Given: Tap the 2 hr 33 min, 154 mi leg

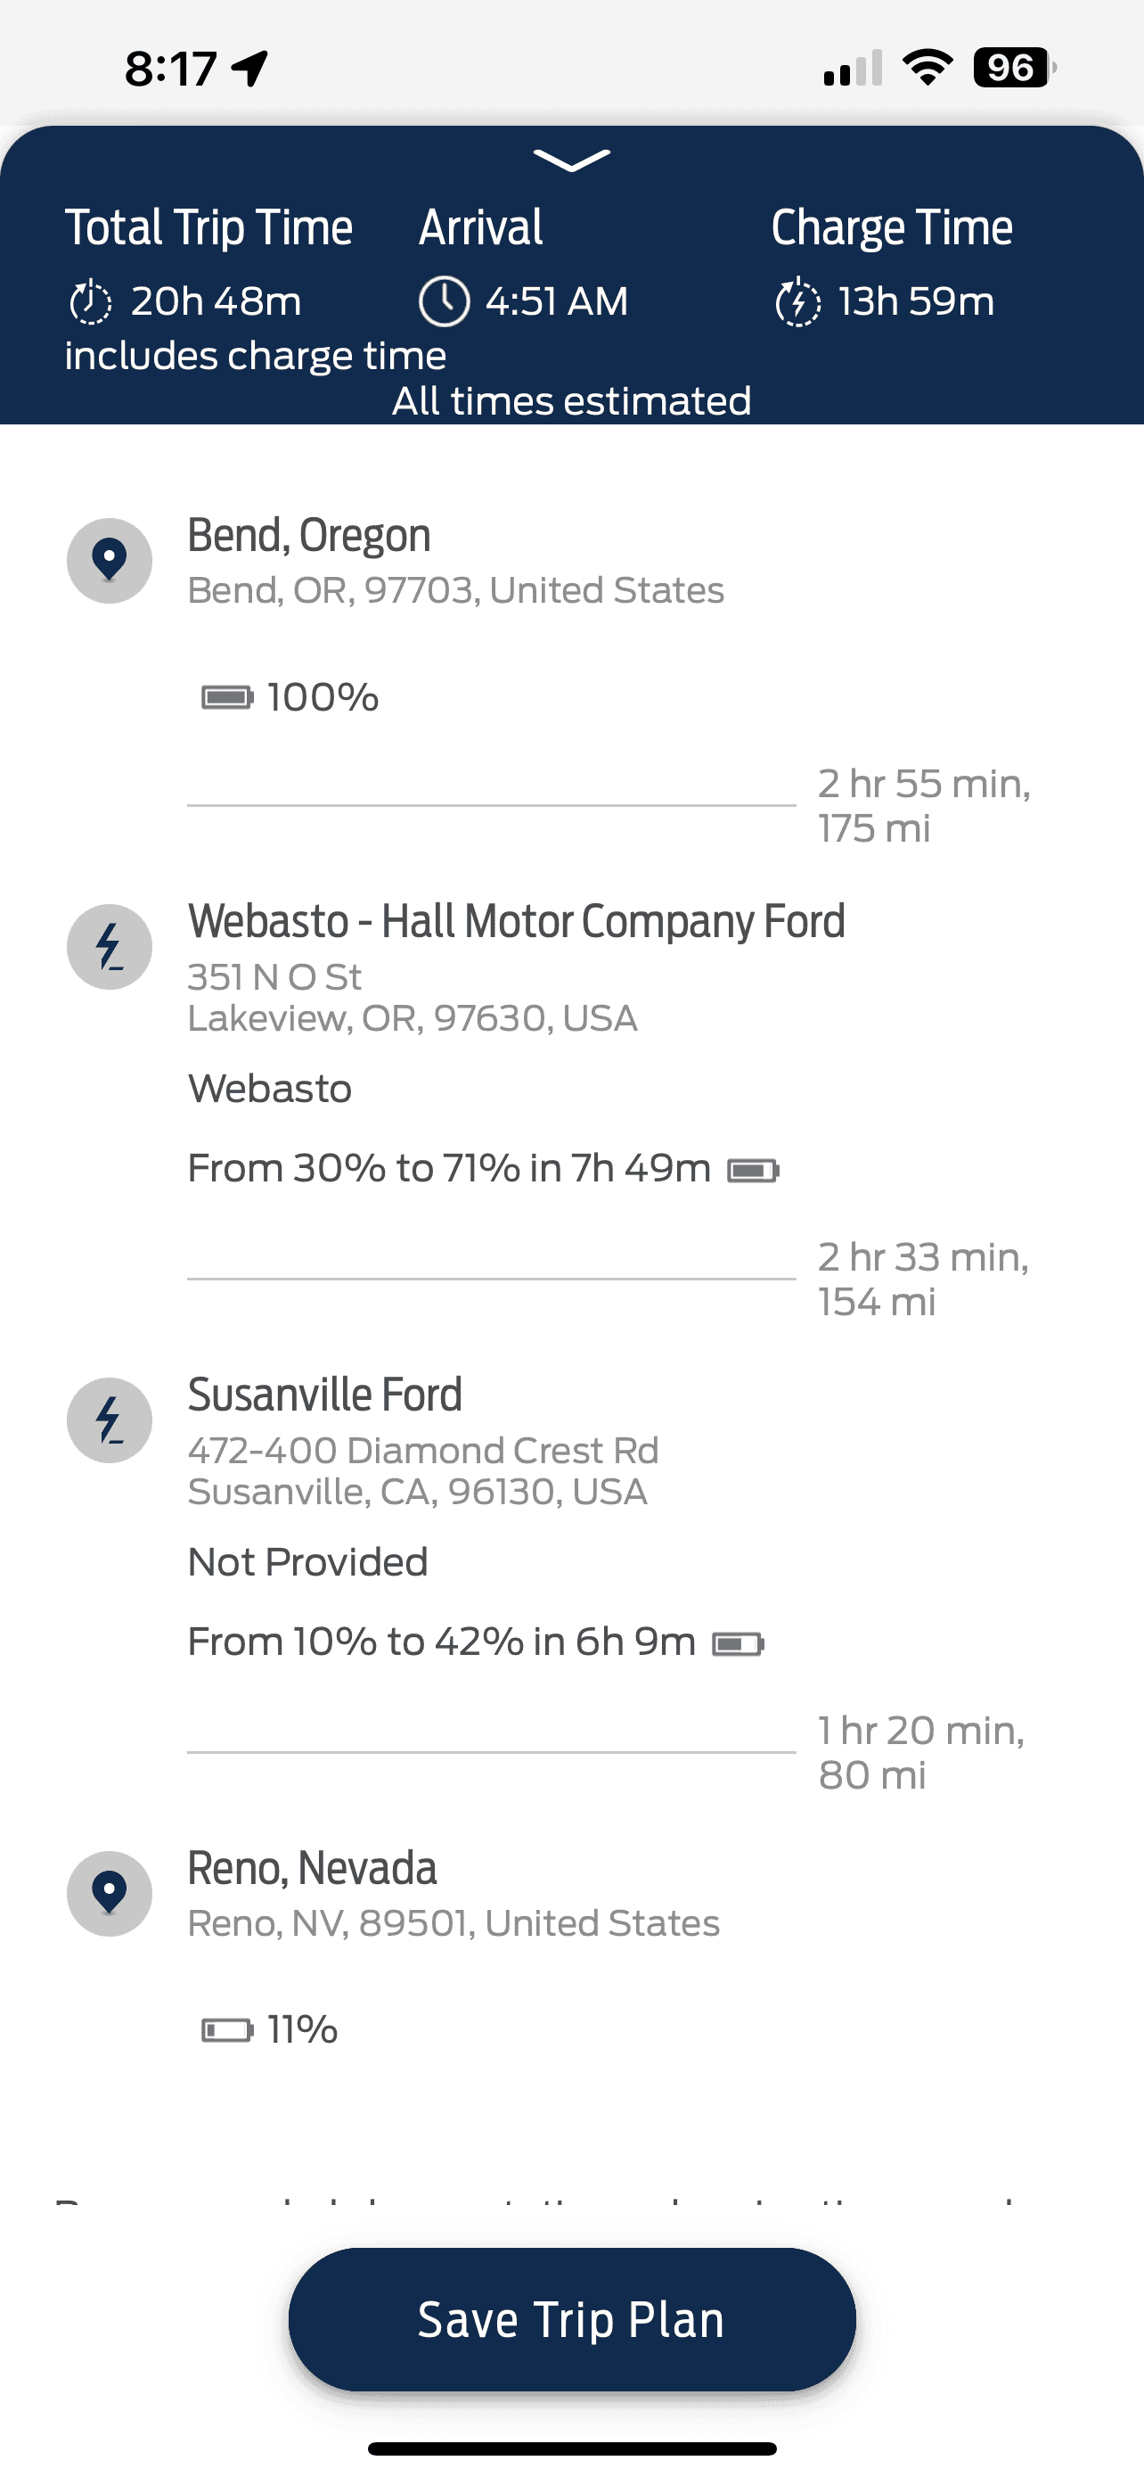Looking at the screenshot, I should click(923, 1279).
